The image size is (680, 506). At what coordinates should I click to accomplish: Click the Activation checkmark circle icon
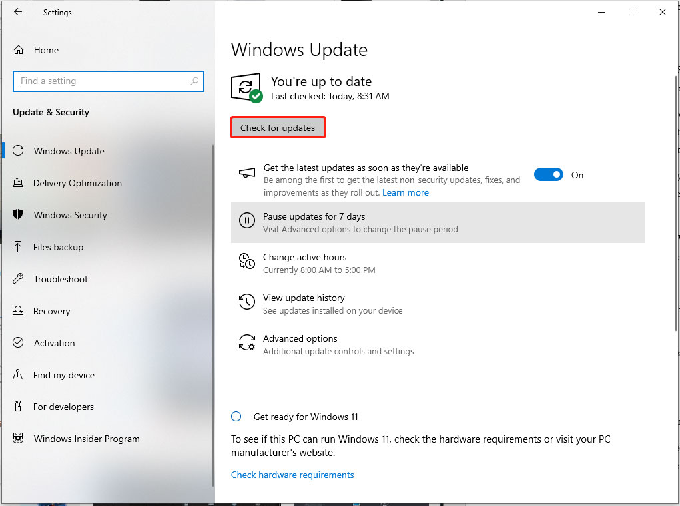[x=18, y=342]
